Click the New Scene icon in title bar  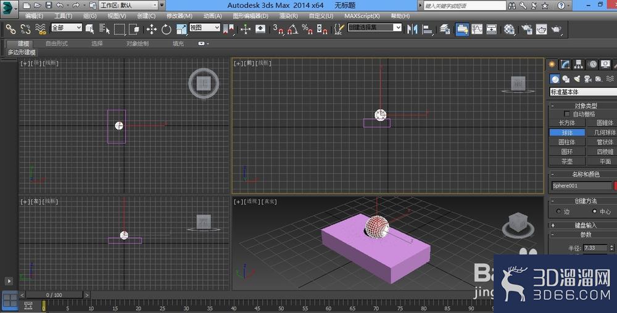26,5
